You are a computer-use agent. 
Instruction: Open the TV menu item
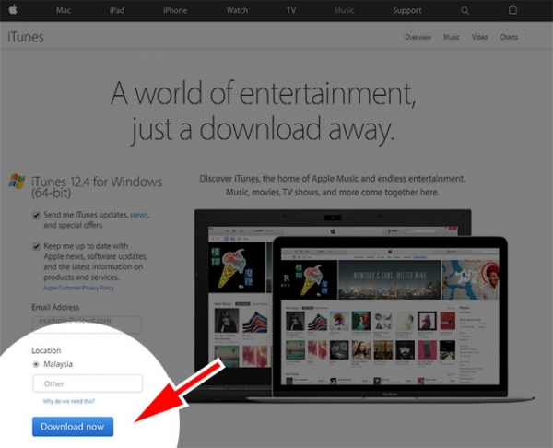tap(291, 10)
